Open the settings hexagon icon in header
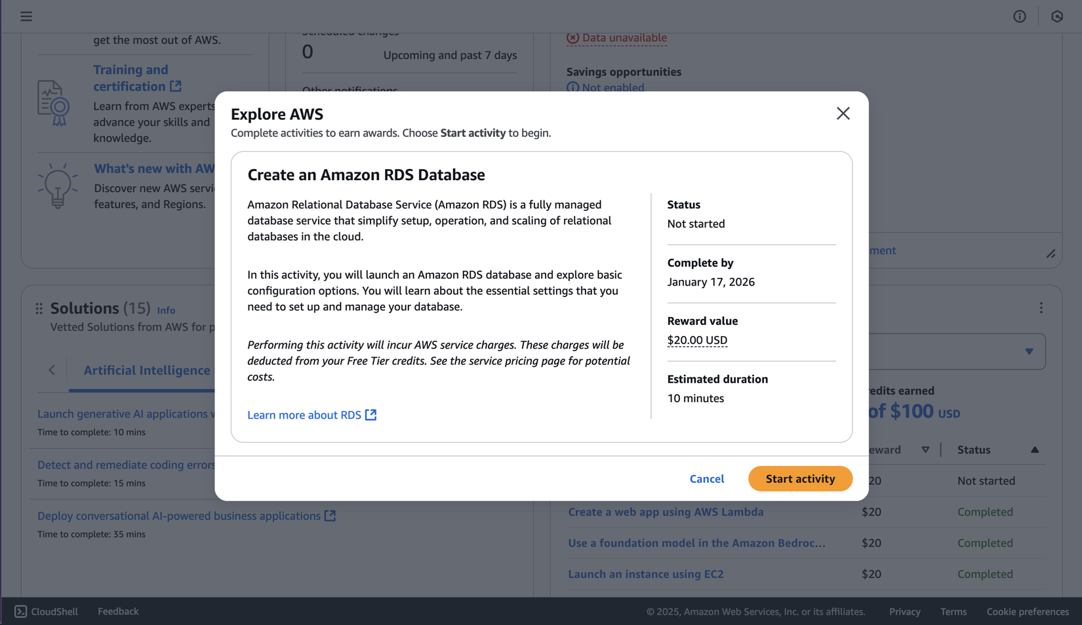This screenshot has height=625, width=1082. 1057,16
